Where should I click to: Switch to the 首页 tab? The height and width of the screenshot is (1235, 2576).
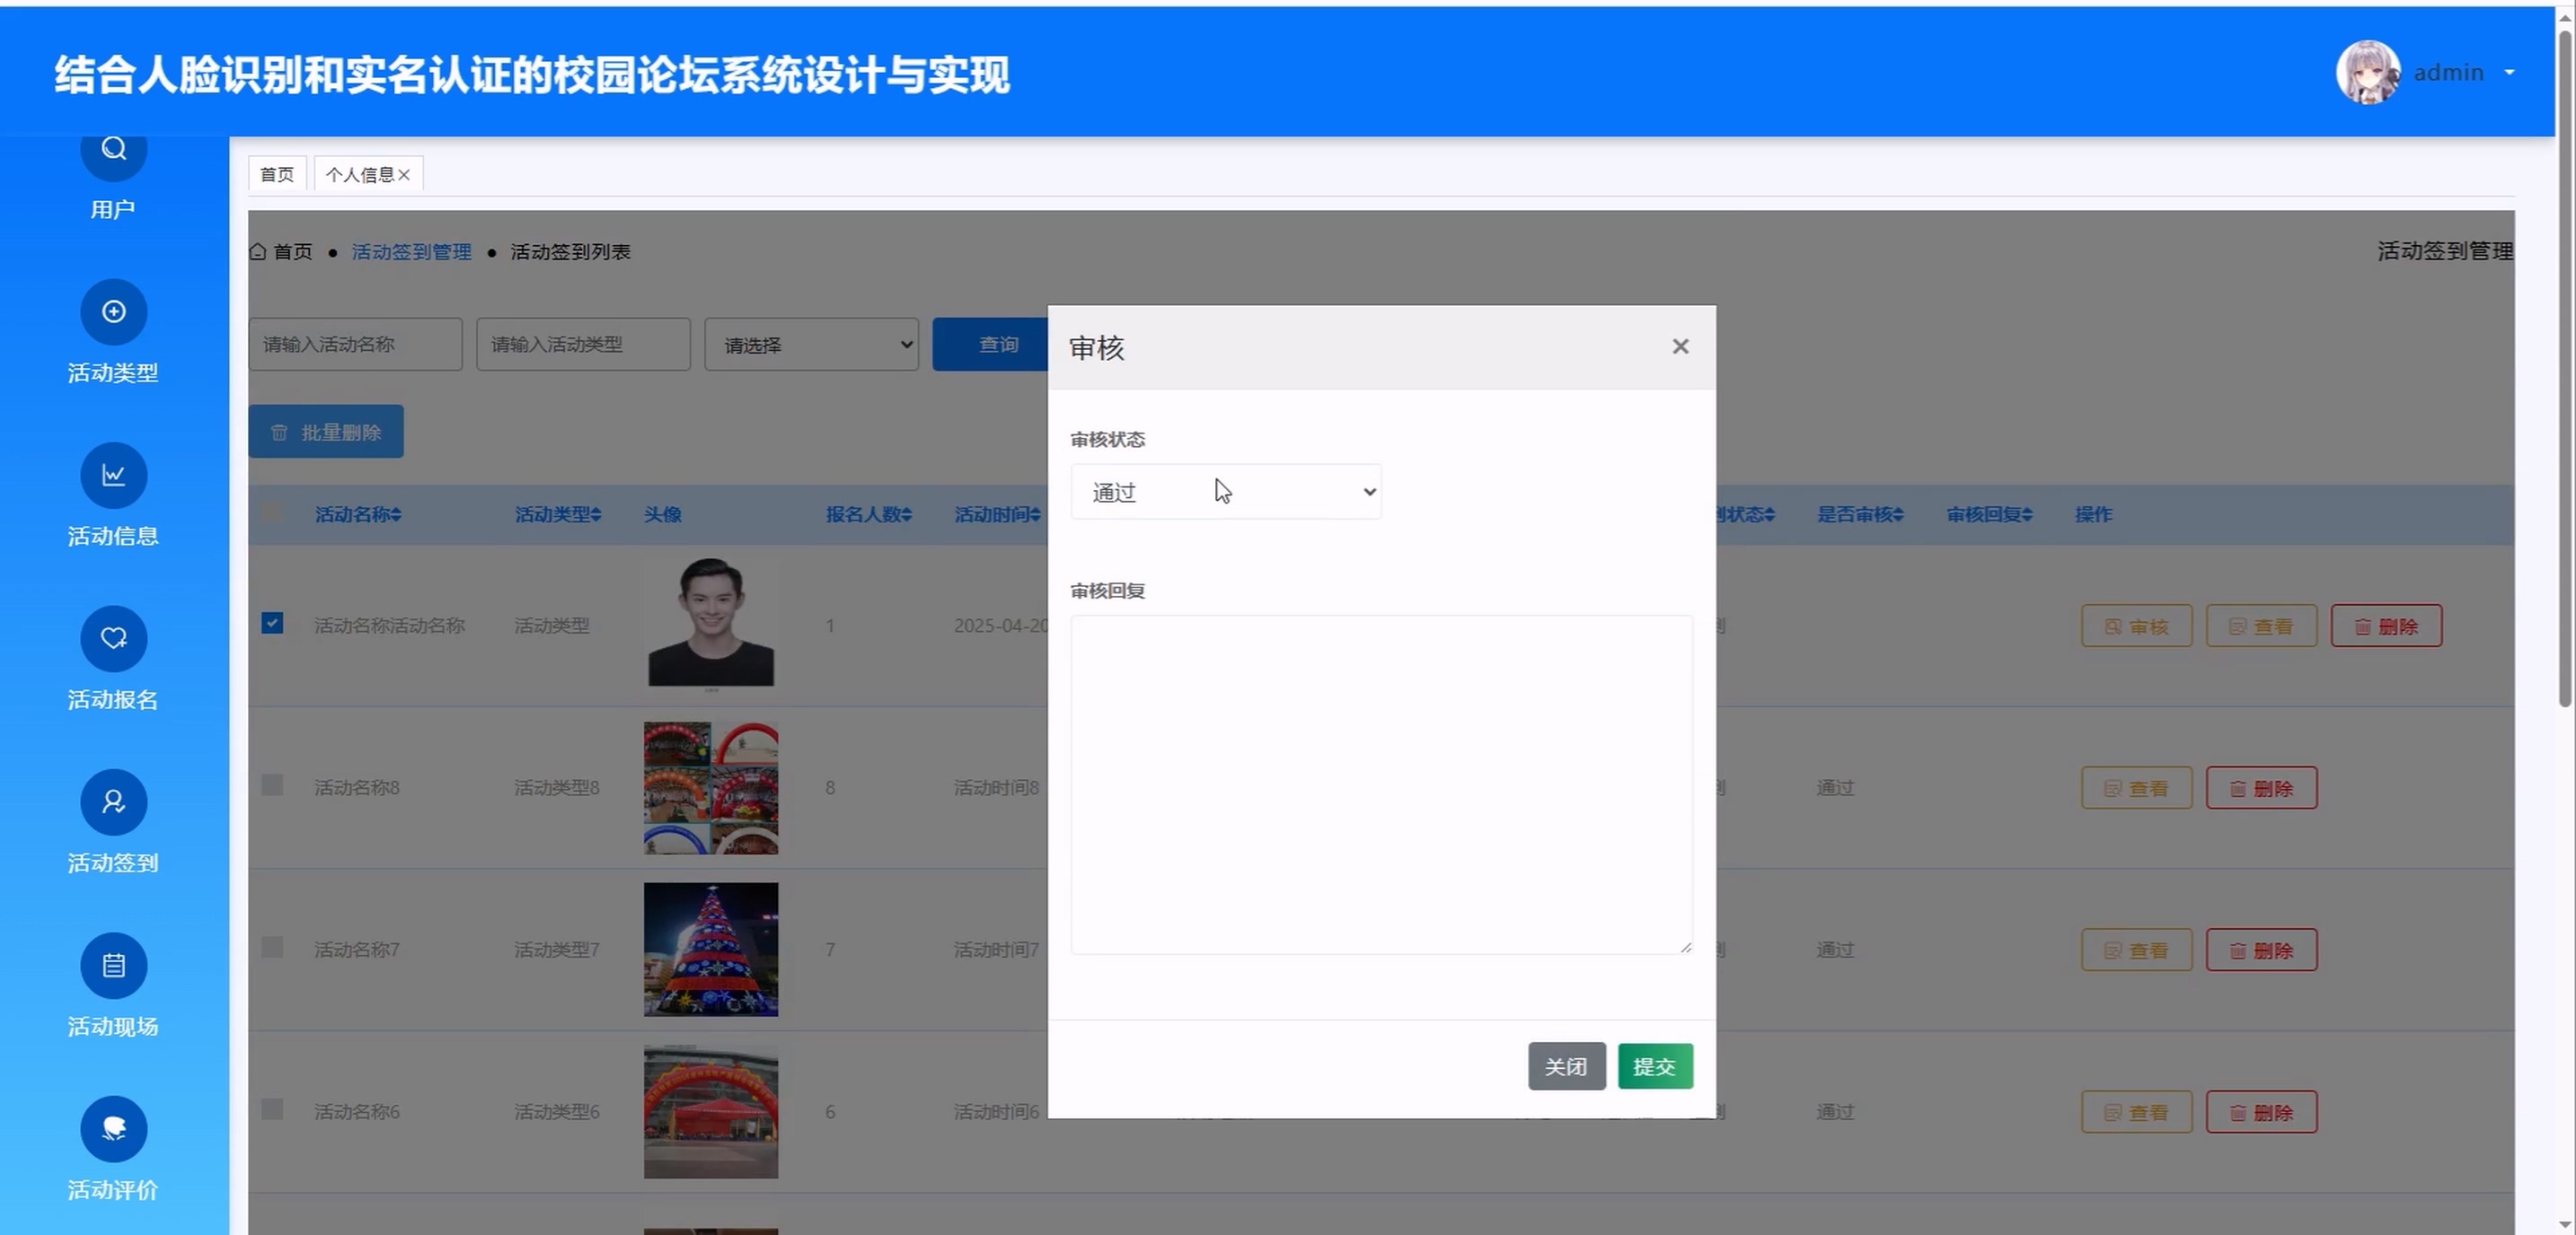click(277, 174)
